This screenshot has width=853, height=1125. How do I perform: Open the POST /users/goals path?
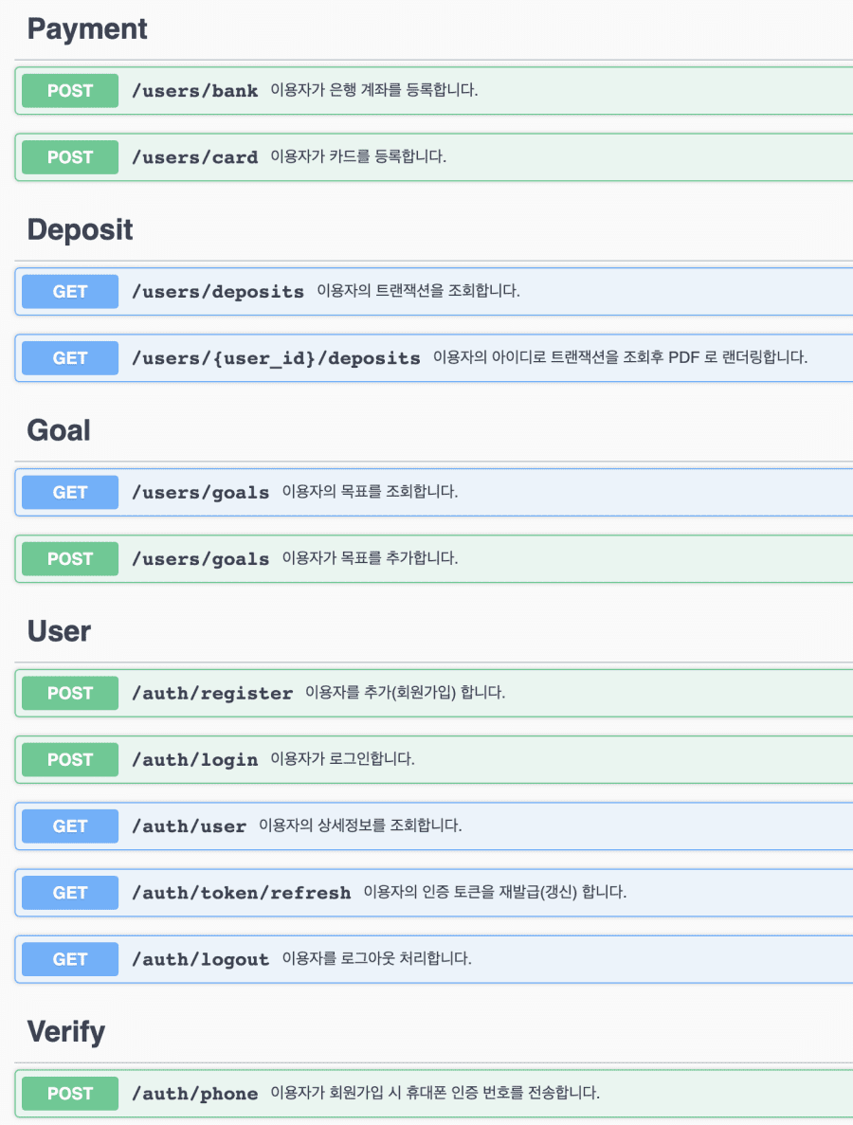point(200,559)
